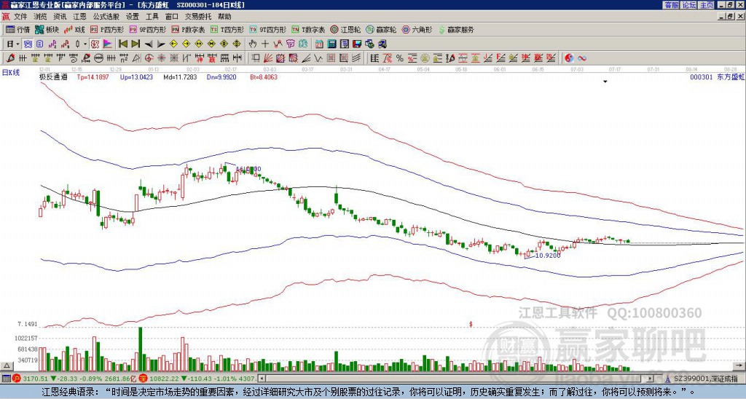
Task: Open the P四方形 tool
Action: tap(107, 29)
